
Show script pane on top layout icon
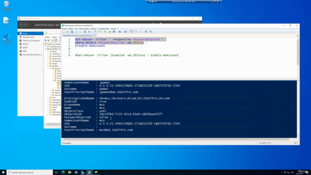click(131, 32)
